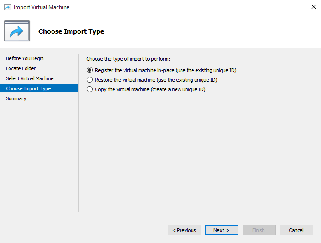Click the disabled Finish button
321x243 pixels.
click(259, 230)
